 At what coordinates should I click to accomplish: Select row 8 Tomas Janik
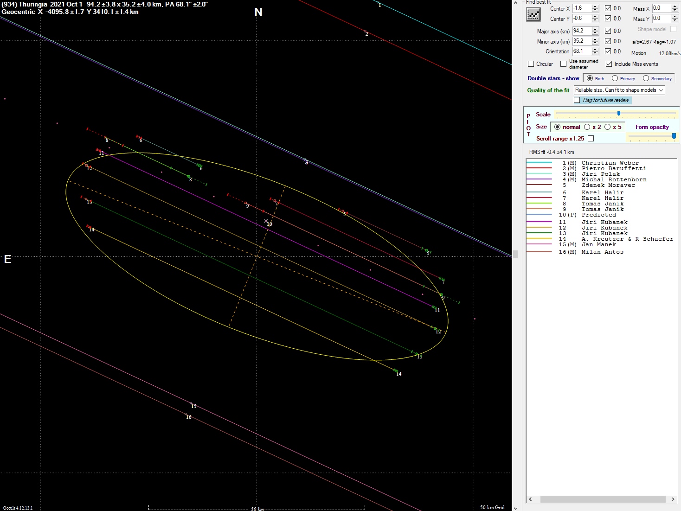click(601, 204)
